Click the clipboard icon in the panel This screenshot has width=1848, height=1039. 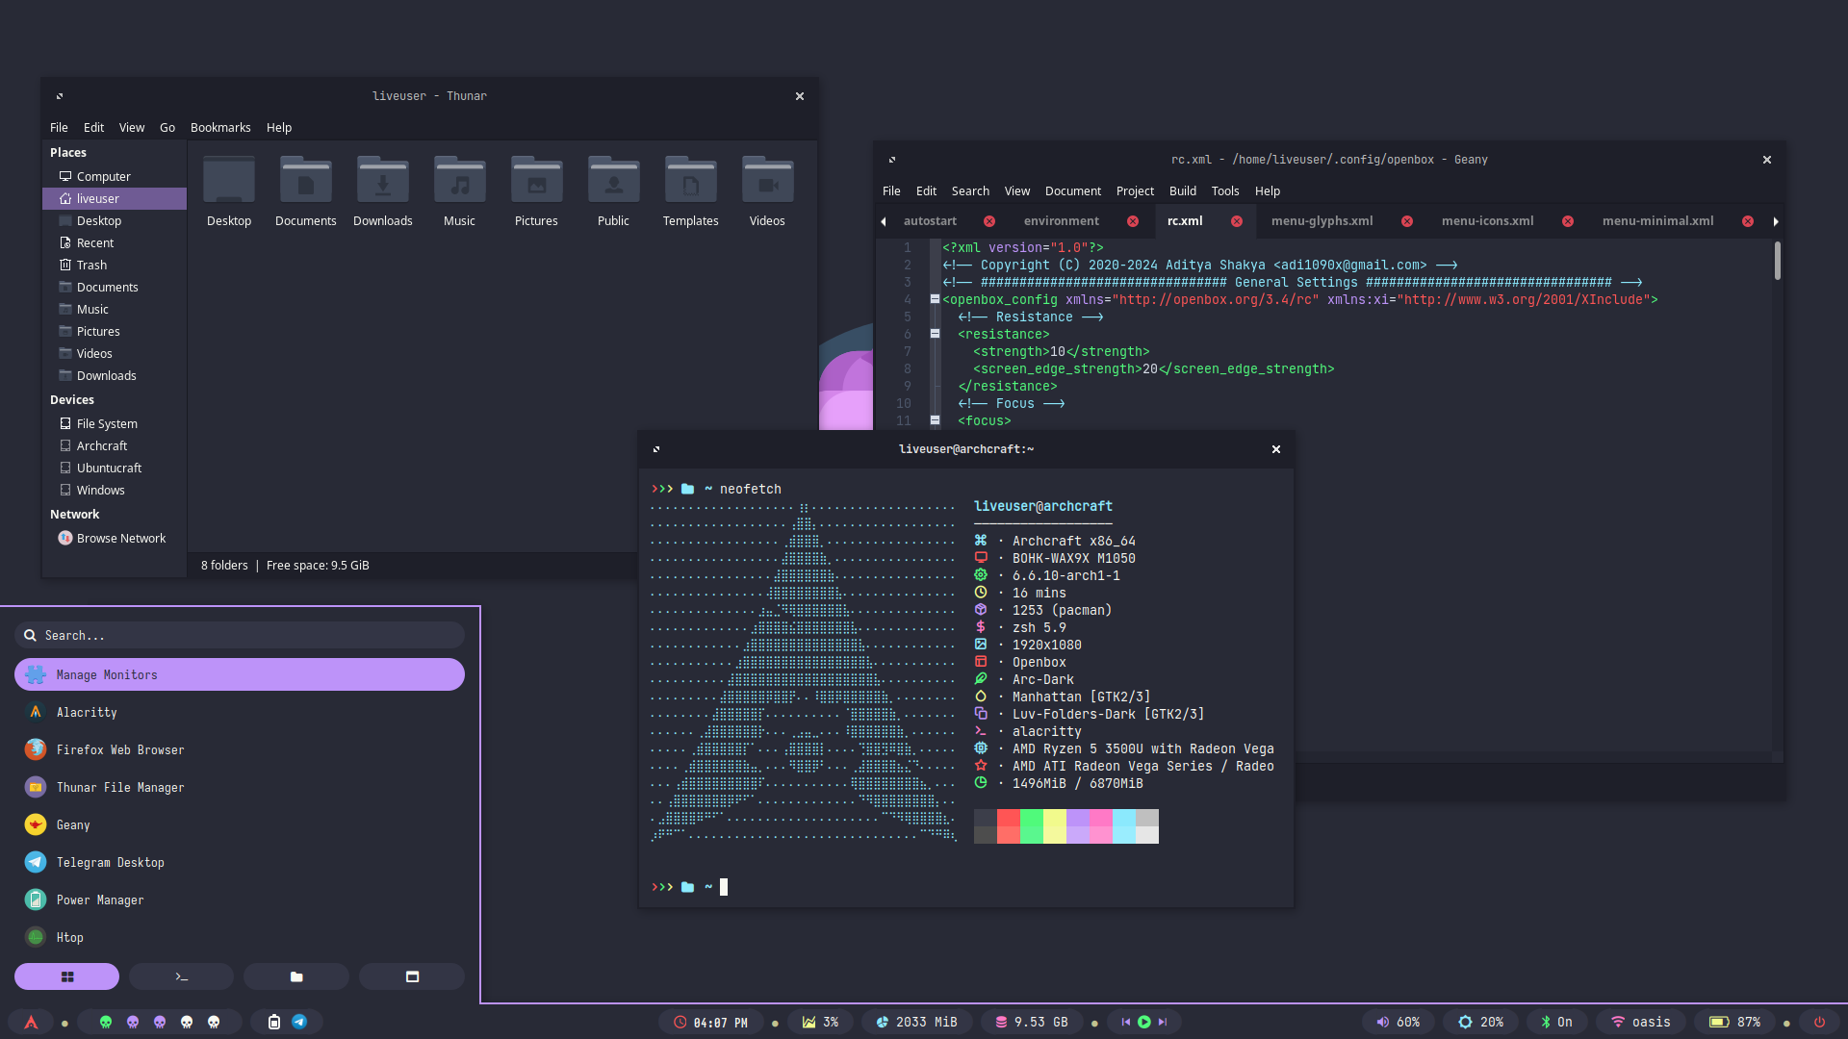[x=273, y=1022]
